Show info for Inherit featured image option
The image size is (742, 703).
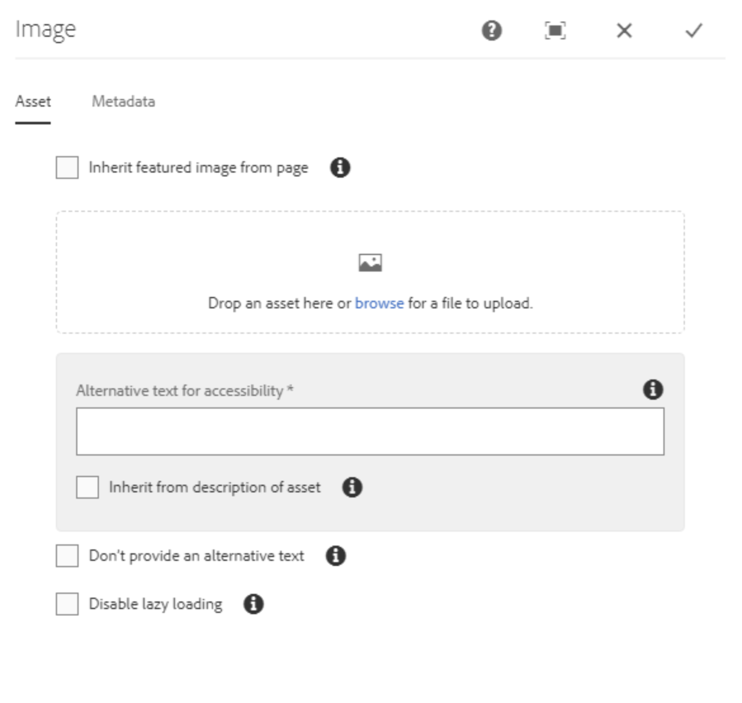point(340,168)
